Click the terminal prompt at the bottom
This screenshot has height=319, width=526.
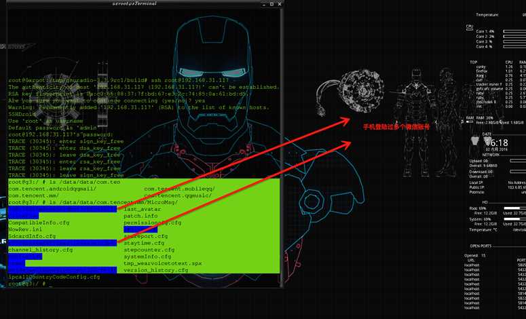coord(30,284)
